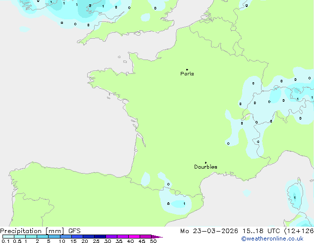The height and width of the screenshot is (243, 314).
Task: Click the '15..18 UTC' time range
Action: tap(261, 231)
